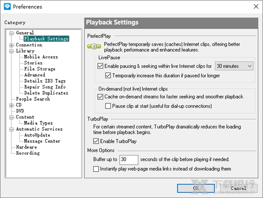The height and width of the screenshot is (198, 263).
Task: Enable Pause clip at start option
Action: pyautogui.click(x=109, y=106)
